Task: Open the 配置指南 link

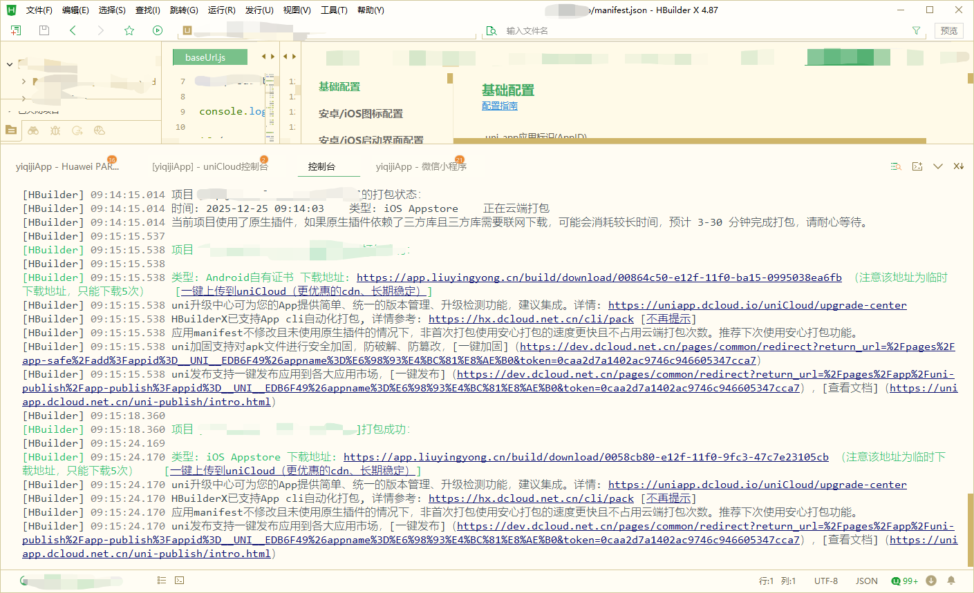Action: pos(499,106)
